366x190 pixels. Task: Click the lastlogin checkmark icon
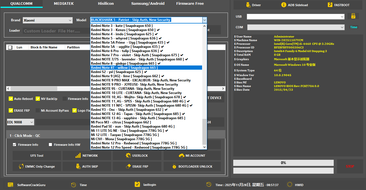[x=137, y=184]
